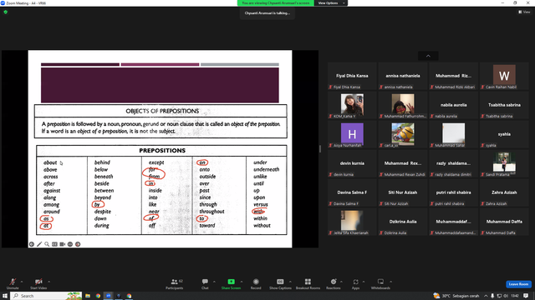The image size is (535, 300).
Task: Select syahla participant tile
Action: (x=504, y=134)
